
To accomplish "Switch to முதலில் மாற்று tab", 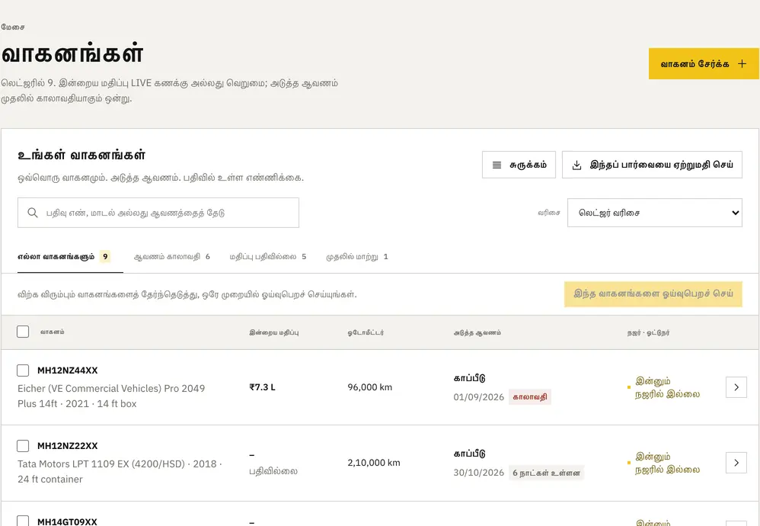I will [x=357, y=257].
